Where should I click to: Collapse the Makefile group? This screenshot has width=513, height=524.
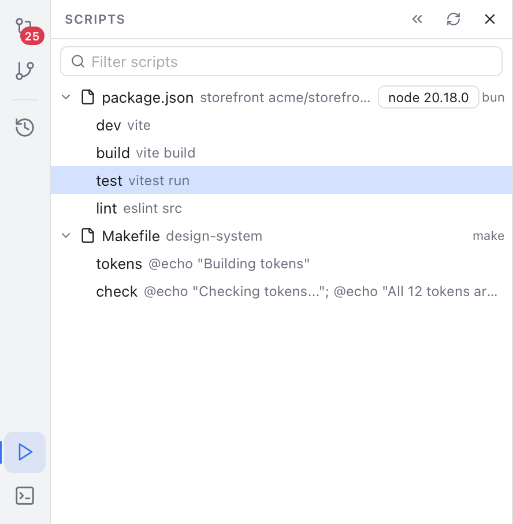(x=66, y=235)
